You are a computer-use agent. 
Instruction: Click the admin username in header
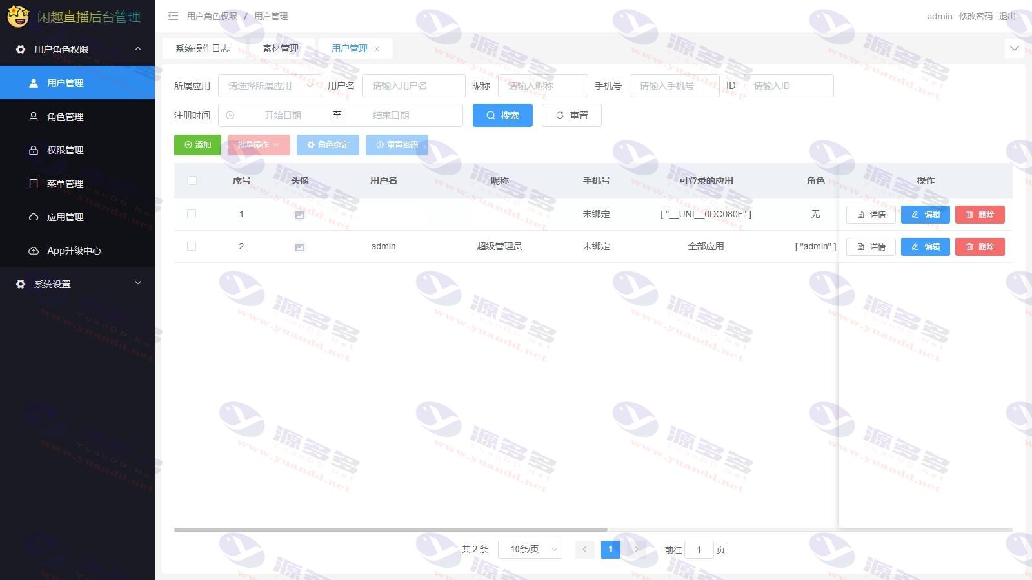click(940, 16)
